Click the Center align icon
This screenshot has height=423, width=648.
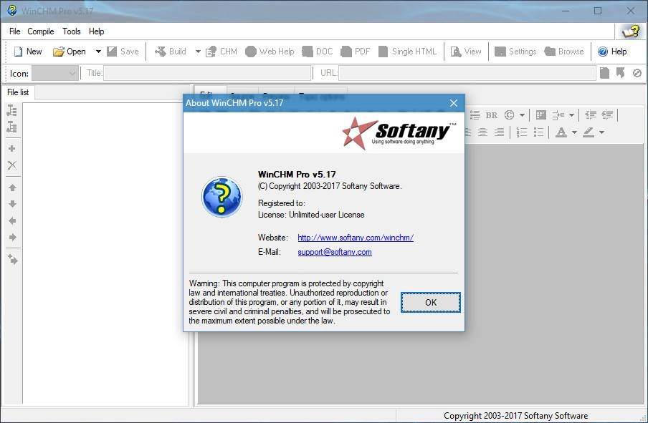482,132
